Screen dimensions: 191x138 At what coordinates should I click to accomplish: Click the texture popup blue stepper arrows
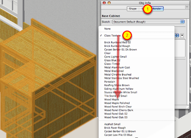[177, 36]
